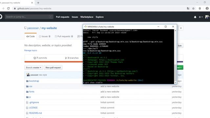Open GitHub notifications bell
The width and height of the screenshot is (210, 118).
click(x=195, y=17)
